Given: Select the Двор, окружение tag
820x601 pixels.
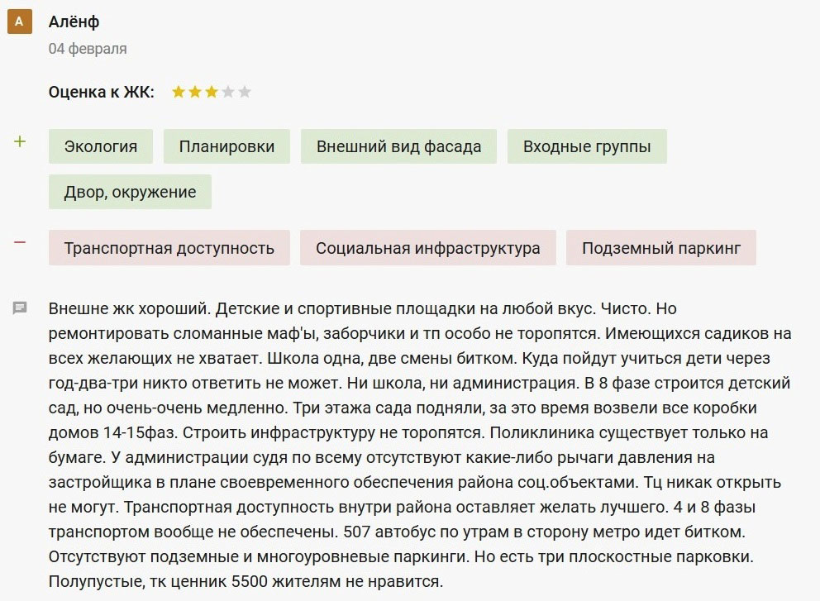Looking at the screenshot, I should pyautogui.click(x=131, y=192).
